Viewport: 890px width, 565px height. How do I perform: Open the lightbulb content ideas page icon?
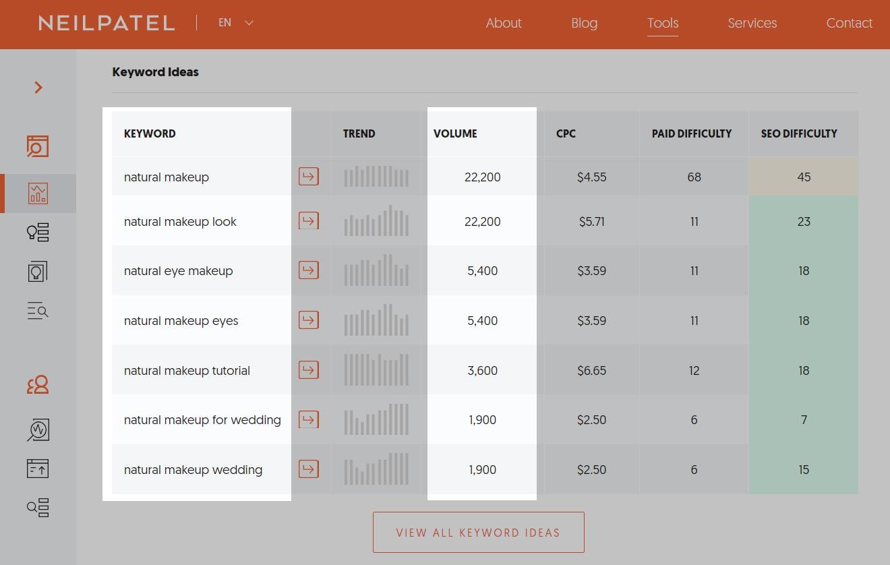pos(38,272)
